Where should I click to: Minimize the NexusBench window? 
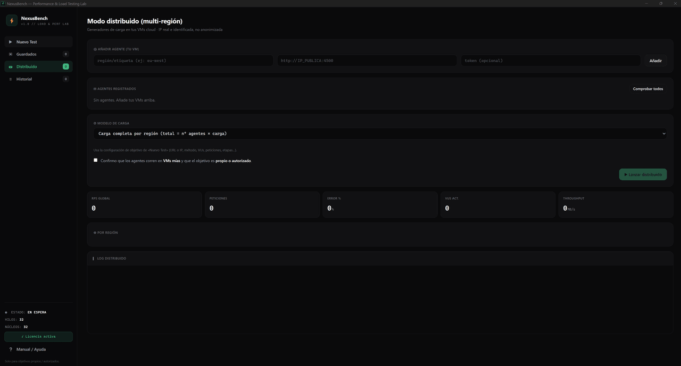point(646,3)
